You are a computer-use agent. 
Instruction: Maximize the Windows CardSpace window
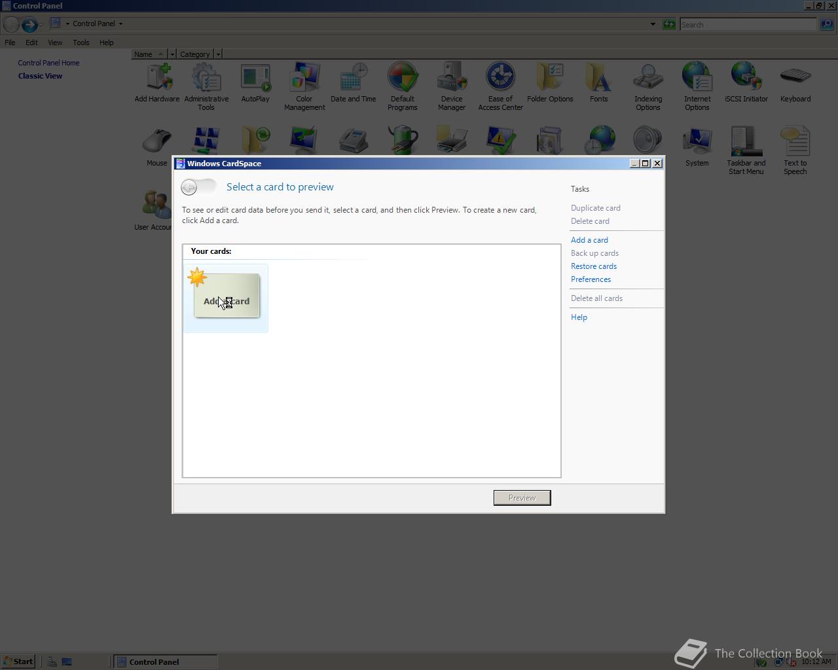[646, 164]
